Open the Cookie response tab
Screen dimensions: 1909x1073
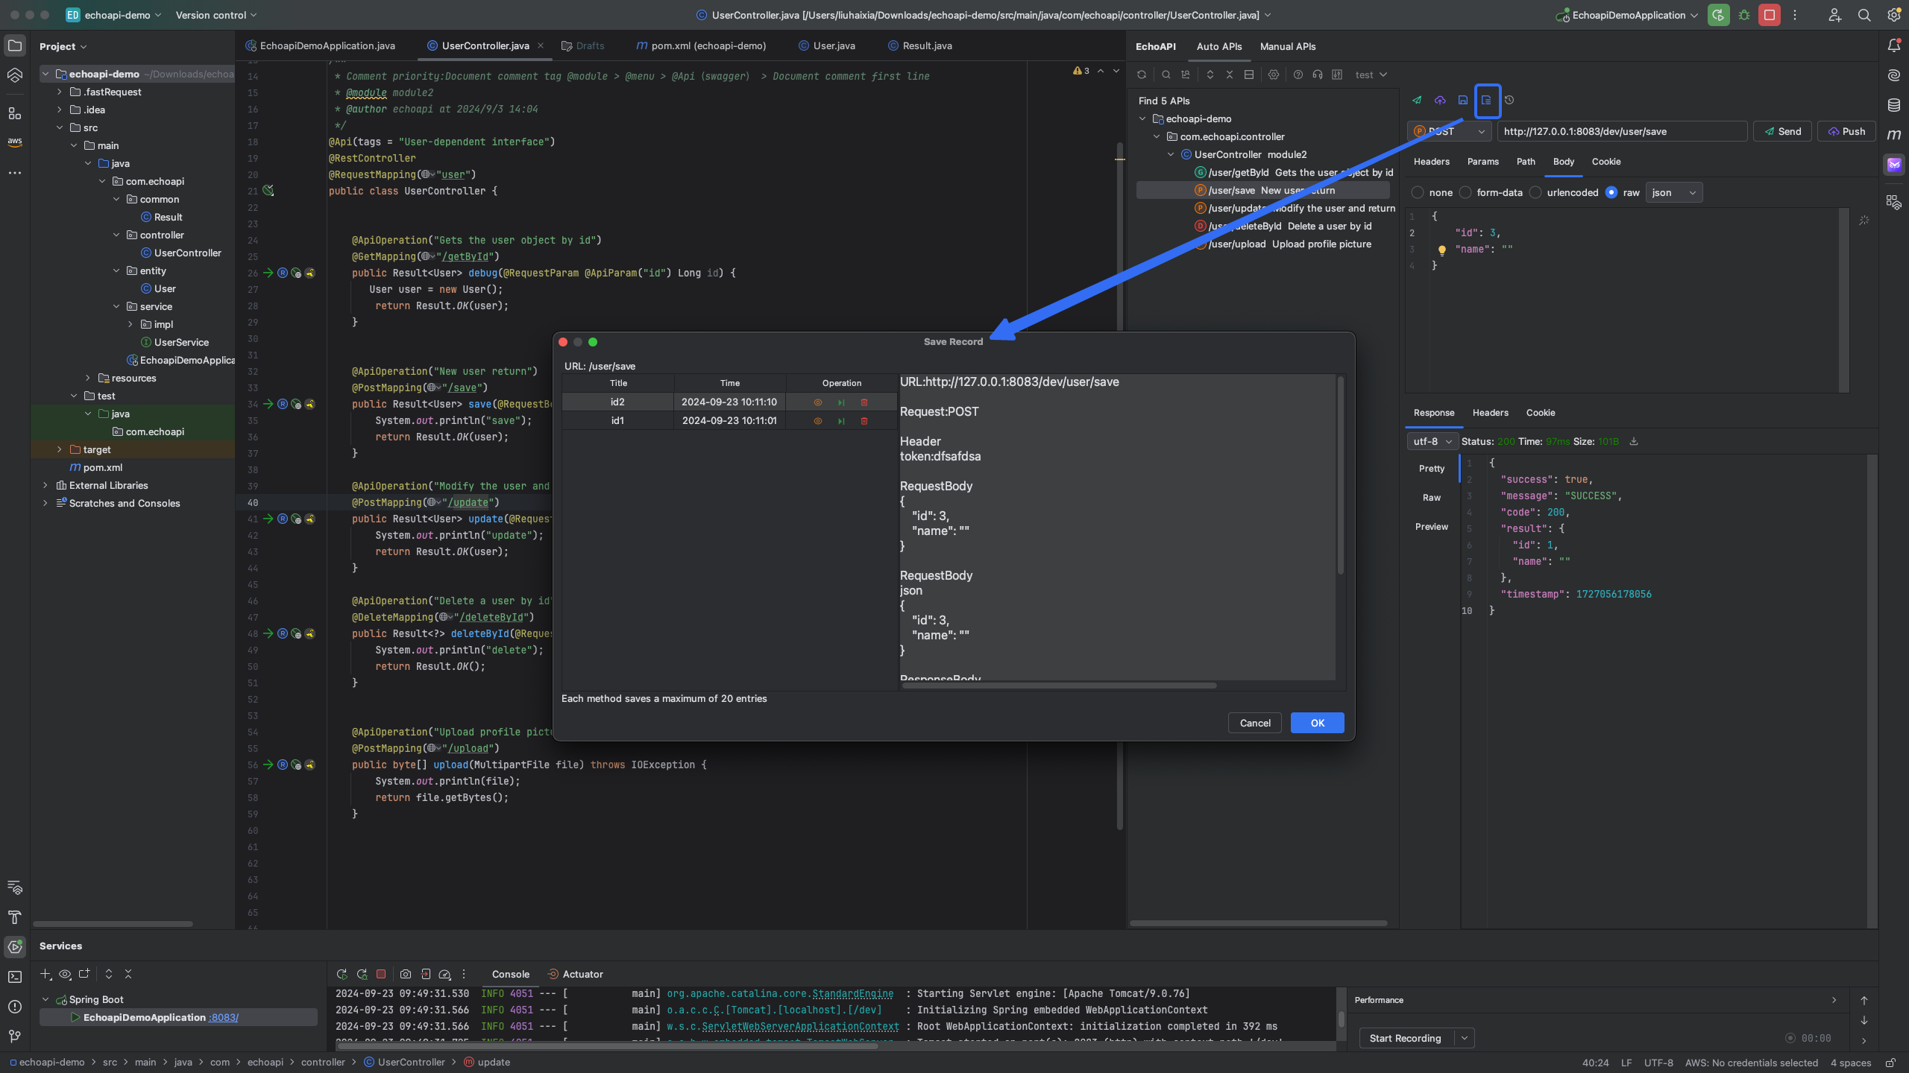coord(1540,413)
